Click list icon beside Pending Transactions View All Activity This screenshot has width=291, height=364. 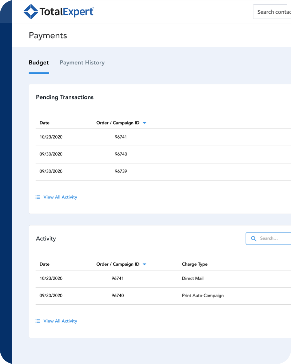tap(38, 197)
